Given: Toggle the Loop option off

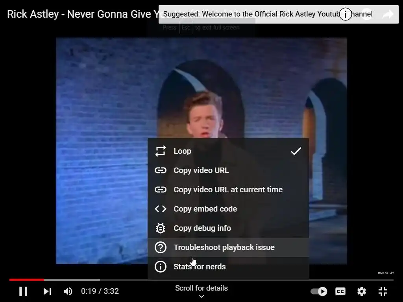Looking at the screenshot, I should (x=228, y=151).
